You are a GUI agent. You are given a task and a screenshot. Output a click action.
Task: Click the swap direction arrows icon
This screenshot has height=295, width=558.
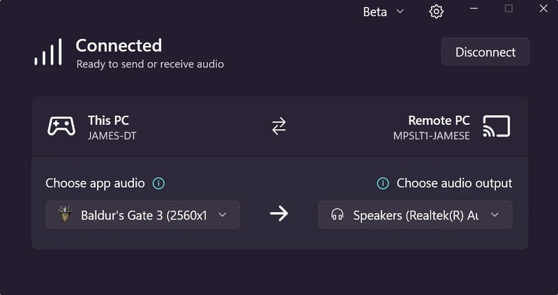click(x=279, y=126)
